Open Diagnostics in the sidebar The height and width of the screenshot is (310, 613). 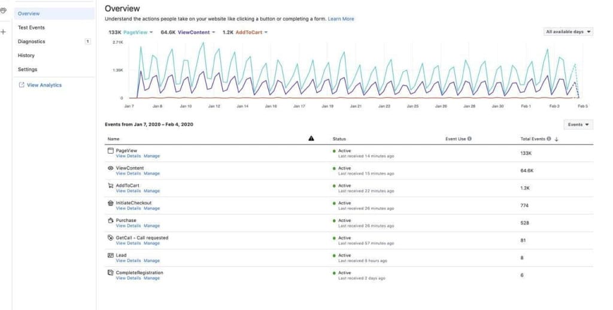32,41
